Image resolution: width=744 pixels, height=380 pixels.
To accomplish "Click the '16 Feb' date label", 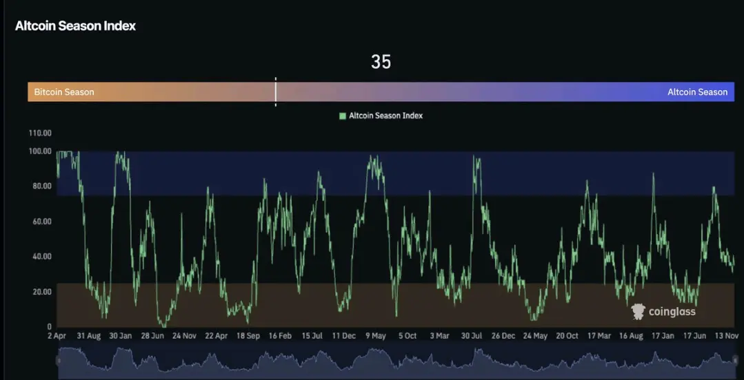I will click(280, 336).
